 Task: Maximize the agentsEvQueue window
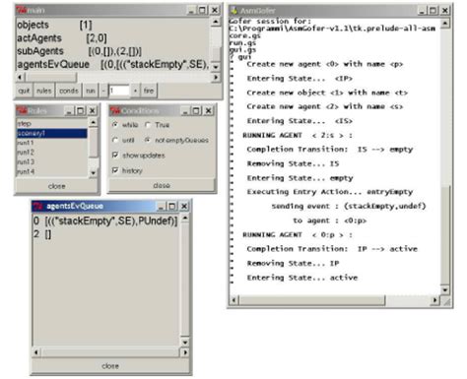(x=172, y=206)
